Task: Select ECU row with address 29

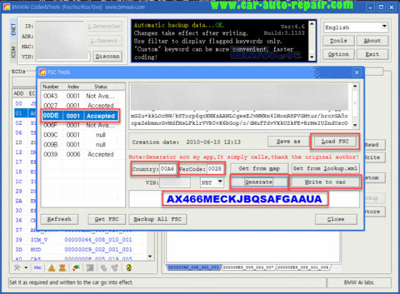Action: 25,191
